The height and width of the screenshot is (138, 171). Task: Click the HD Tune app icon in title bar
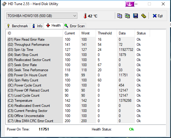[x=4, y=4]
